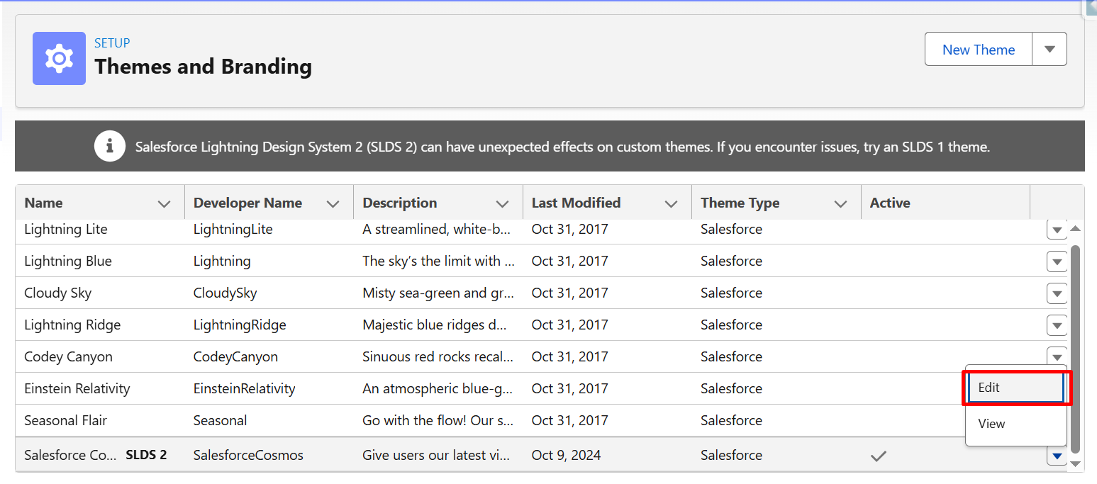
Task: Select View from the context menu
Action: (1015, 424)
